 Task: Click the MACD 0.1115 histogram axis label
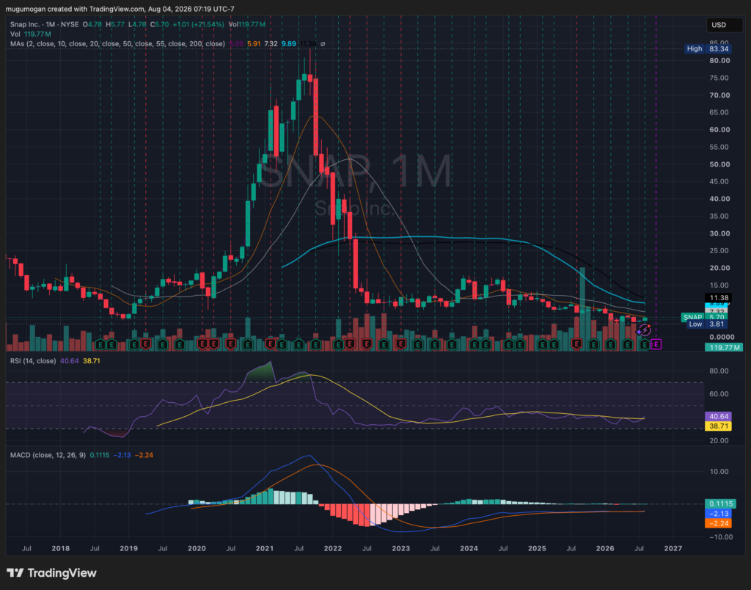coord(720,503)
